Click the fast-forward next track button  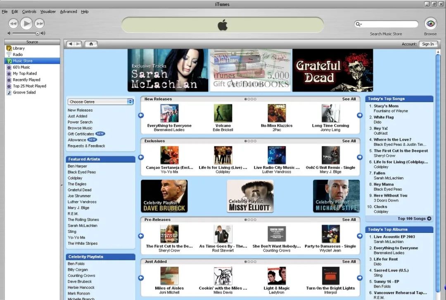40,23
